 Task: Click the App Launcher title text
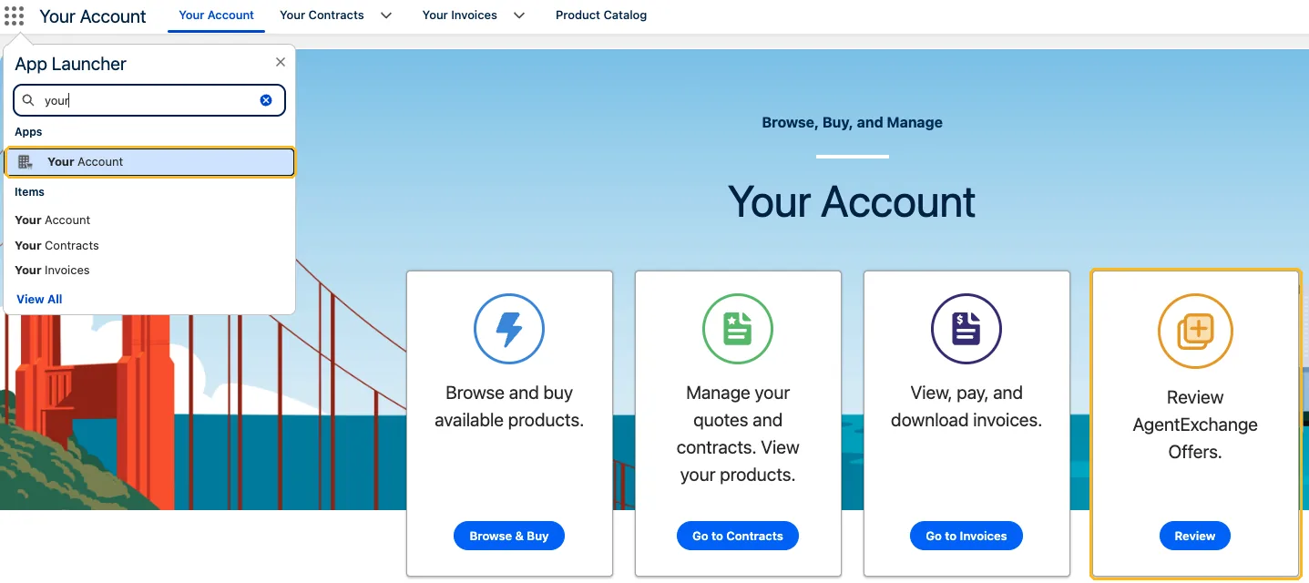71,64
